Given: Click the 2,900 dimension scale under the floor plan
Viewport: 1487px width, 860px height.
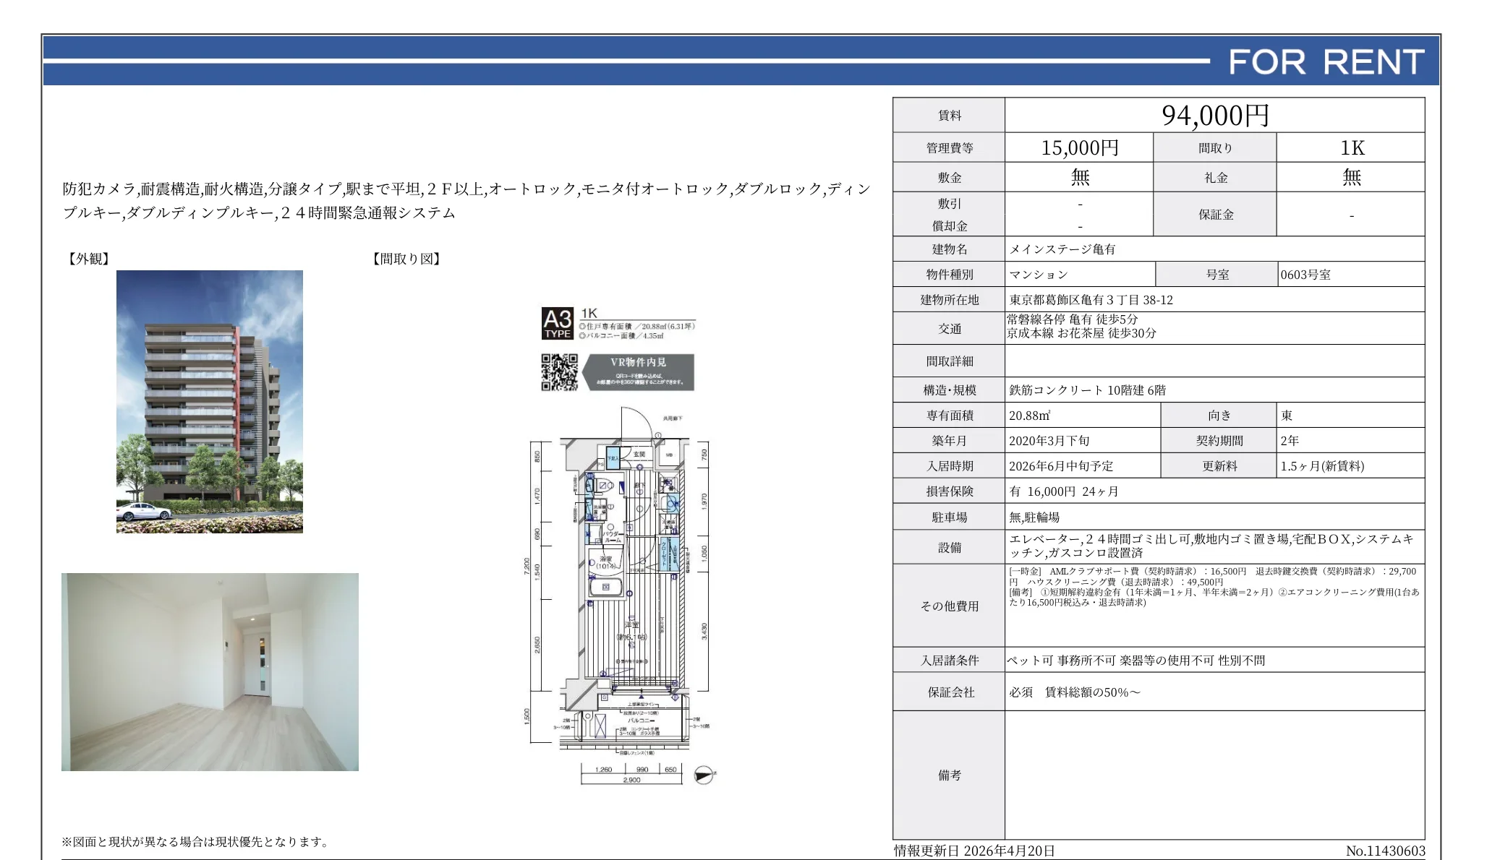Looking at the screenshot, I should click(632, 781).
